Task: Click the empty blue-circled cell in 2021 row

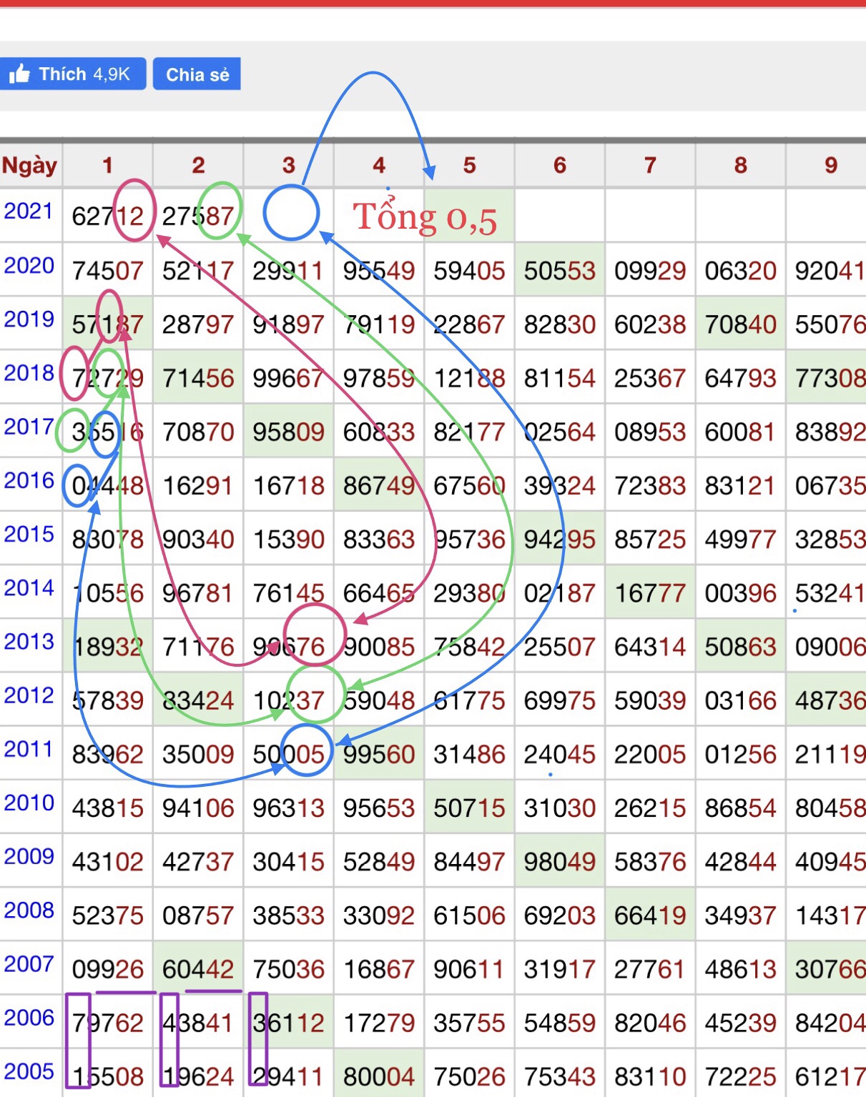Action: pos(290,213)
